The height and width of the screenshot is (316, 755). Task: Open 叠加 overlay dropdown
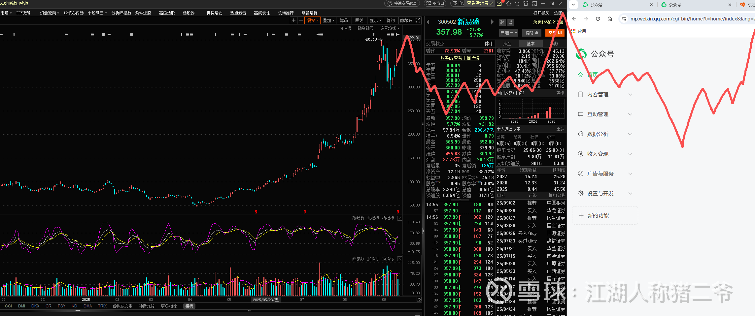pyautogui.click(x=328, y=20)
